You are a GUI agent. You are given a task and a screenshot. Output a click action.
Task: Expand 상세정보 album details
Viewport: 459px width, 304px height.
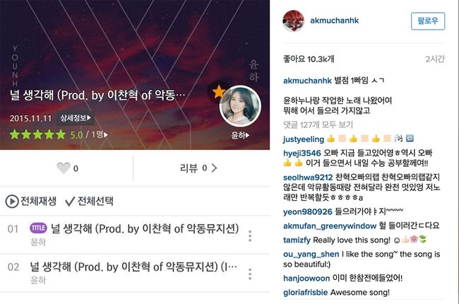click(x=76, y=118)
